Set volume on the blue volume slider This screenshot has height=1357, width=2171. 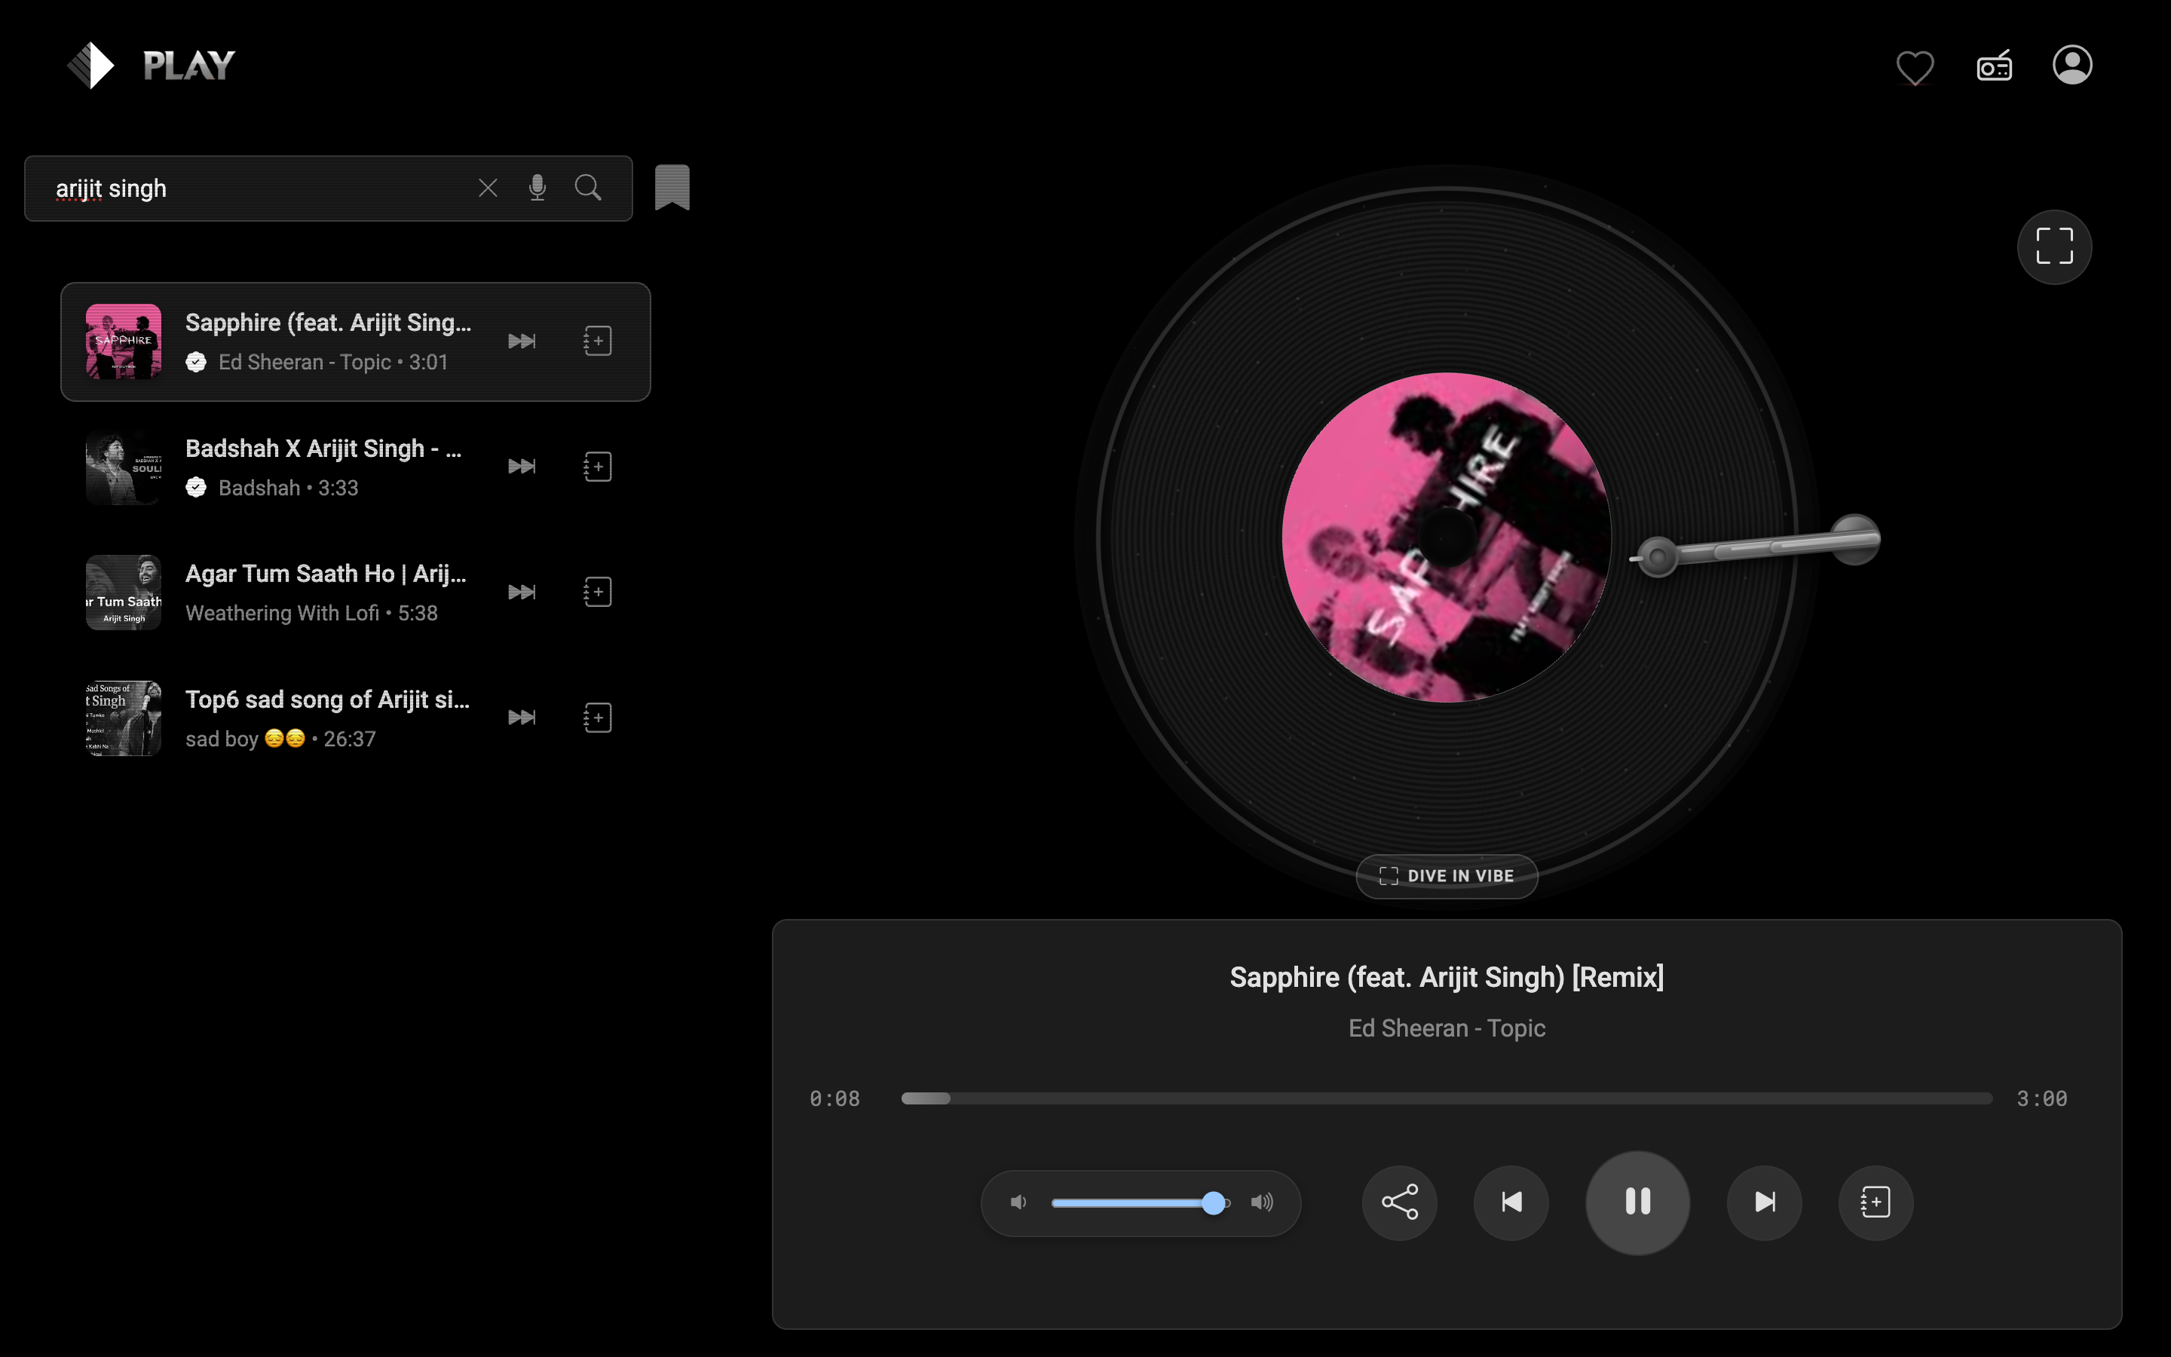point(1141,1202)
